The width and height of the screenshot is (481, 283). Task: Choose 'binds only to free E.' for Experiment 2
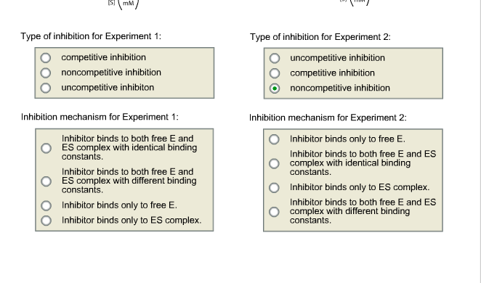(x=274, y=139)
